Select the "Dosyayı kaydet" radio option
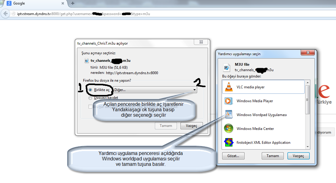Image resolution: width=336 pixels, height=183 pixels. [x=90, y=98]
